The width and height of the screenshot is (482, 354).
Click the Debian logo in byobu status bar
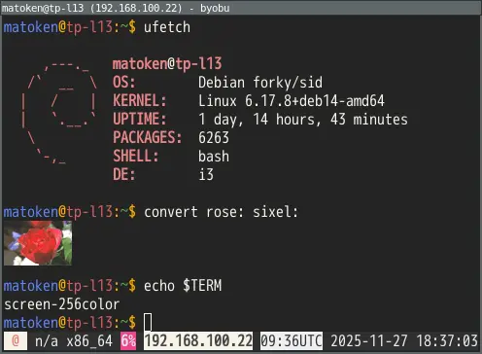click(16, 341)
